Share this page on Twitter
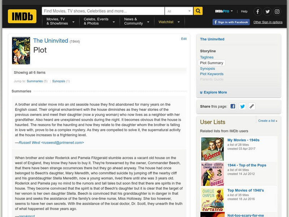The width and height of the screenshot is (289, 217). [242, 106]
